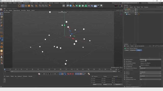The image size is (163, 91).
Task: Select Polygons mode in left toolbar
Action: coord(2,26)
